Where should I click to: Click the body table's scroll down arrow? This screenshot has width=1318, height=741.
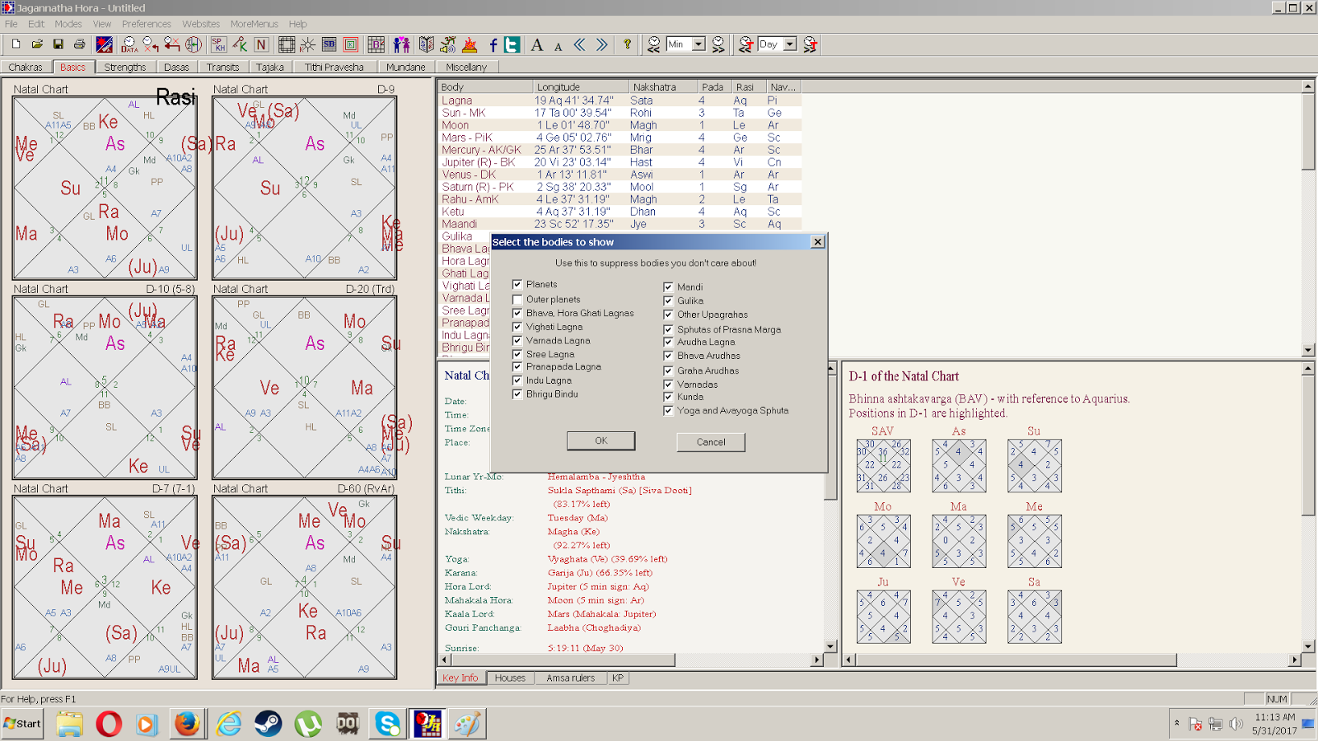click(1308, 350)
